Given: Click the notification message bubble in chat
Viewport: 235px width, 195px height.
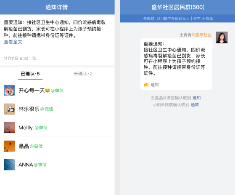Looking at the screenshot, I should pos(176,64).
